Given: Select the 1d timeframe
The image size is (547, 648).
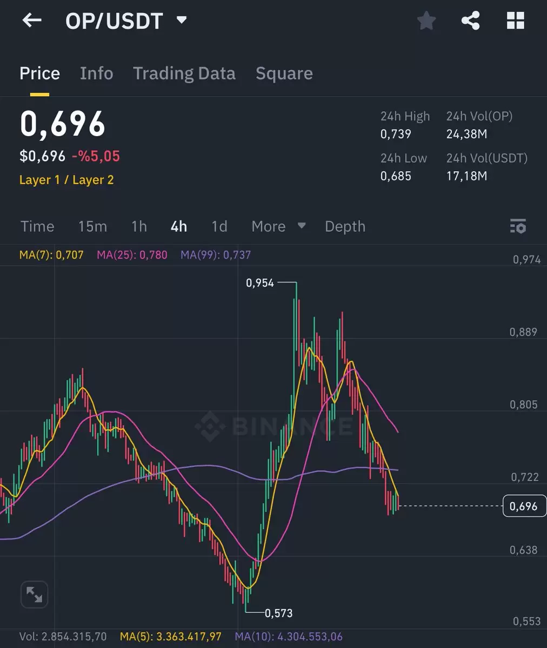Looking at the screenshot, I should point(219,226).
